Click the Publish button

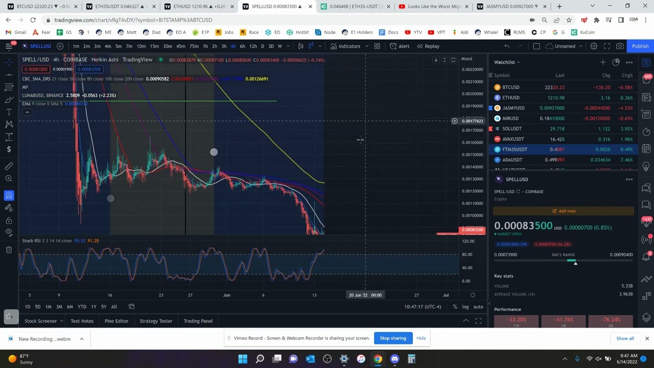(640, 46)
